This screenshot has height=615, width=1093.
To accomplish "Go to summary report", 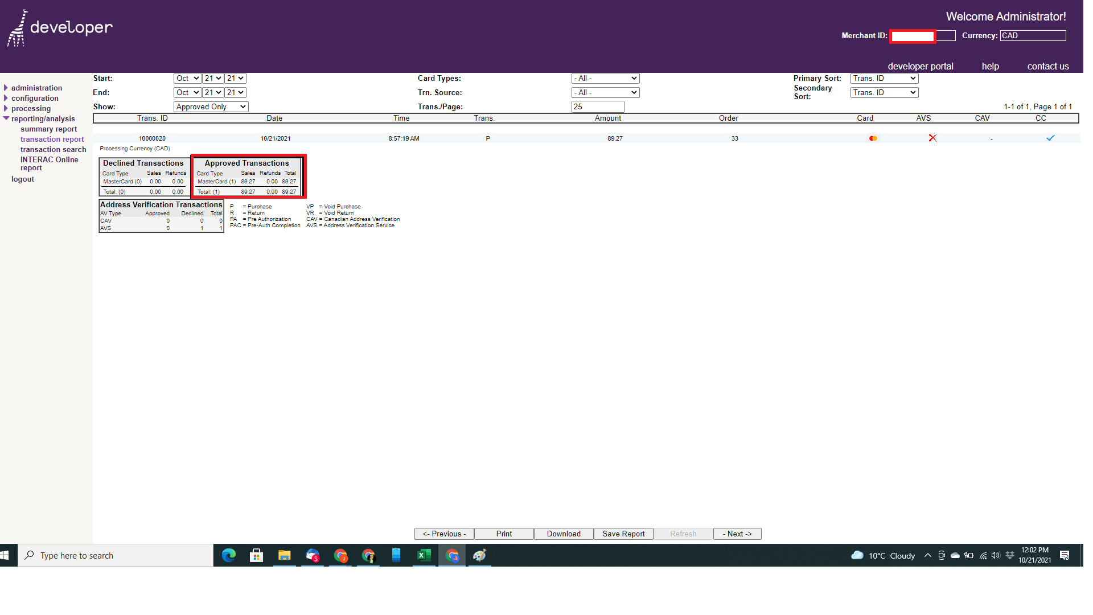I will click(48, 129).
